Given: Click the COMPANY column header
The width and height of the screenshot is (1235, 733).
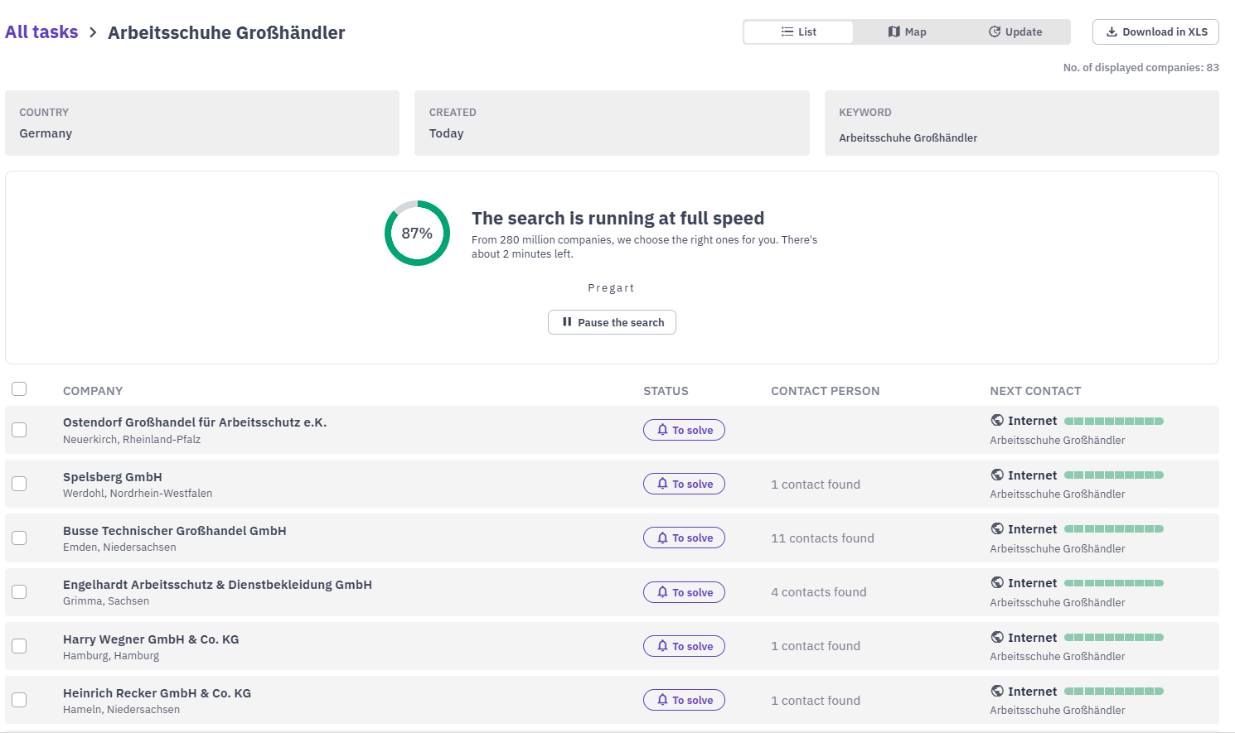Looking at the screenshot, I should pos(93,391).
